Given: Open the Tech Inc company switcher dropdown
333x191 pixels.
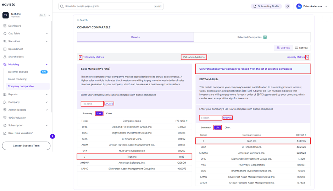Looking at the screenshot, I should (x=49, y=15).
